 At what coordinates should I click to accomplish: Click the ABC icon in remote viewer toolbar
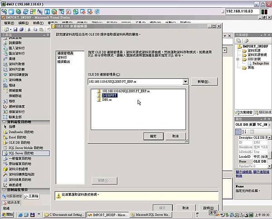40,12
